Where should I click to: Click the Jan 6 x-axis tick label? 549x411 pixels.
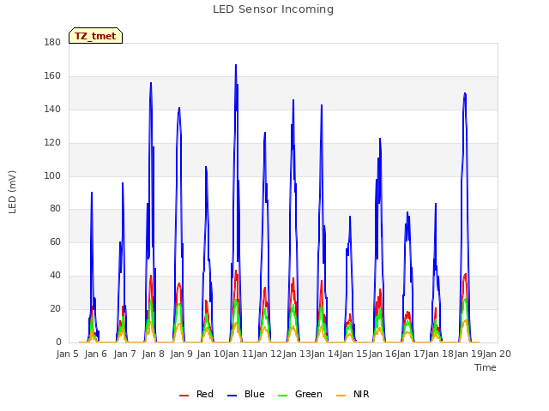(x=96, y=354)
